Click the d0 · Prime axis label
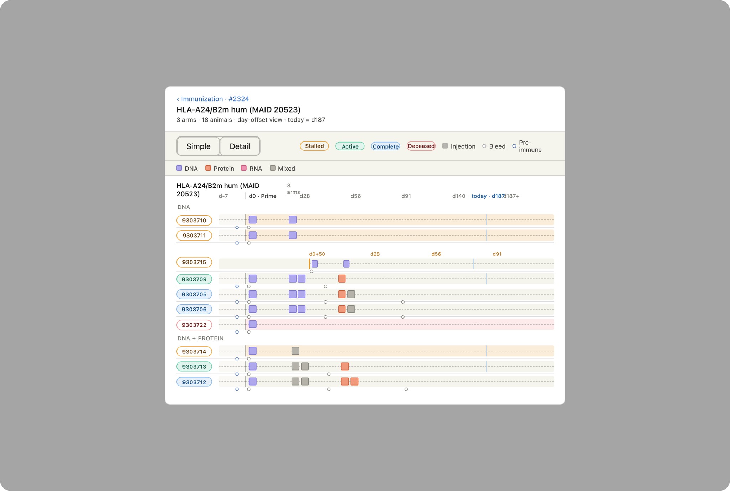This screenshot has height=491, width=730. (x=263, y=196)
